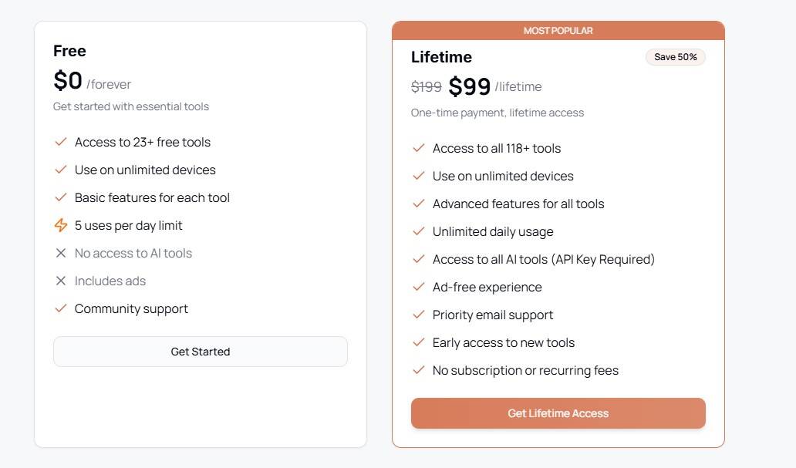Click the checkmark next to 'Access to all 118+ tools'
This screenshot has width=796, height=468.
420,148
